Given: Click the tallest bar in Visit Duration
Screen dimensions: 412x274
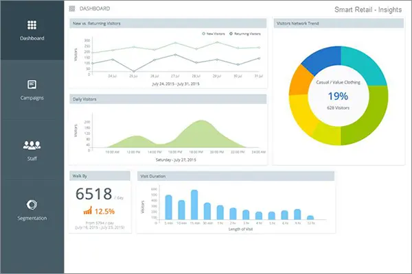Looking at the screenshot, I should (x=194, y=206).
